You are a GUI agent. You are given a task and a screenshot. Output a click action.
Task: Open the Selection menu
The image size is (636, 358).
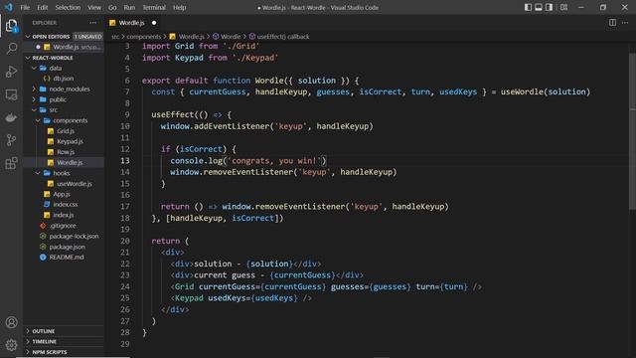pyautogui.click(x=68, y=7)
